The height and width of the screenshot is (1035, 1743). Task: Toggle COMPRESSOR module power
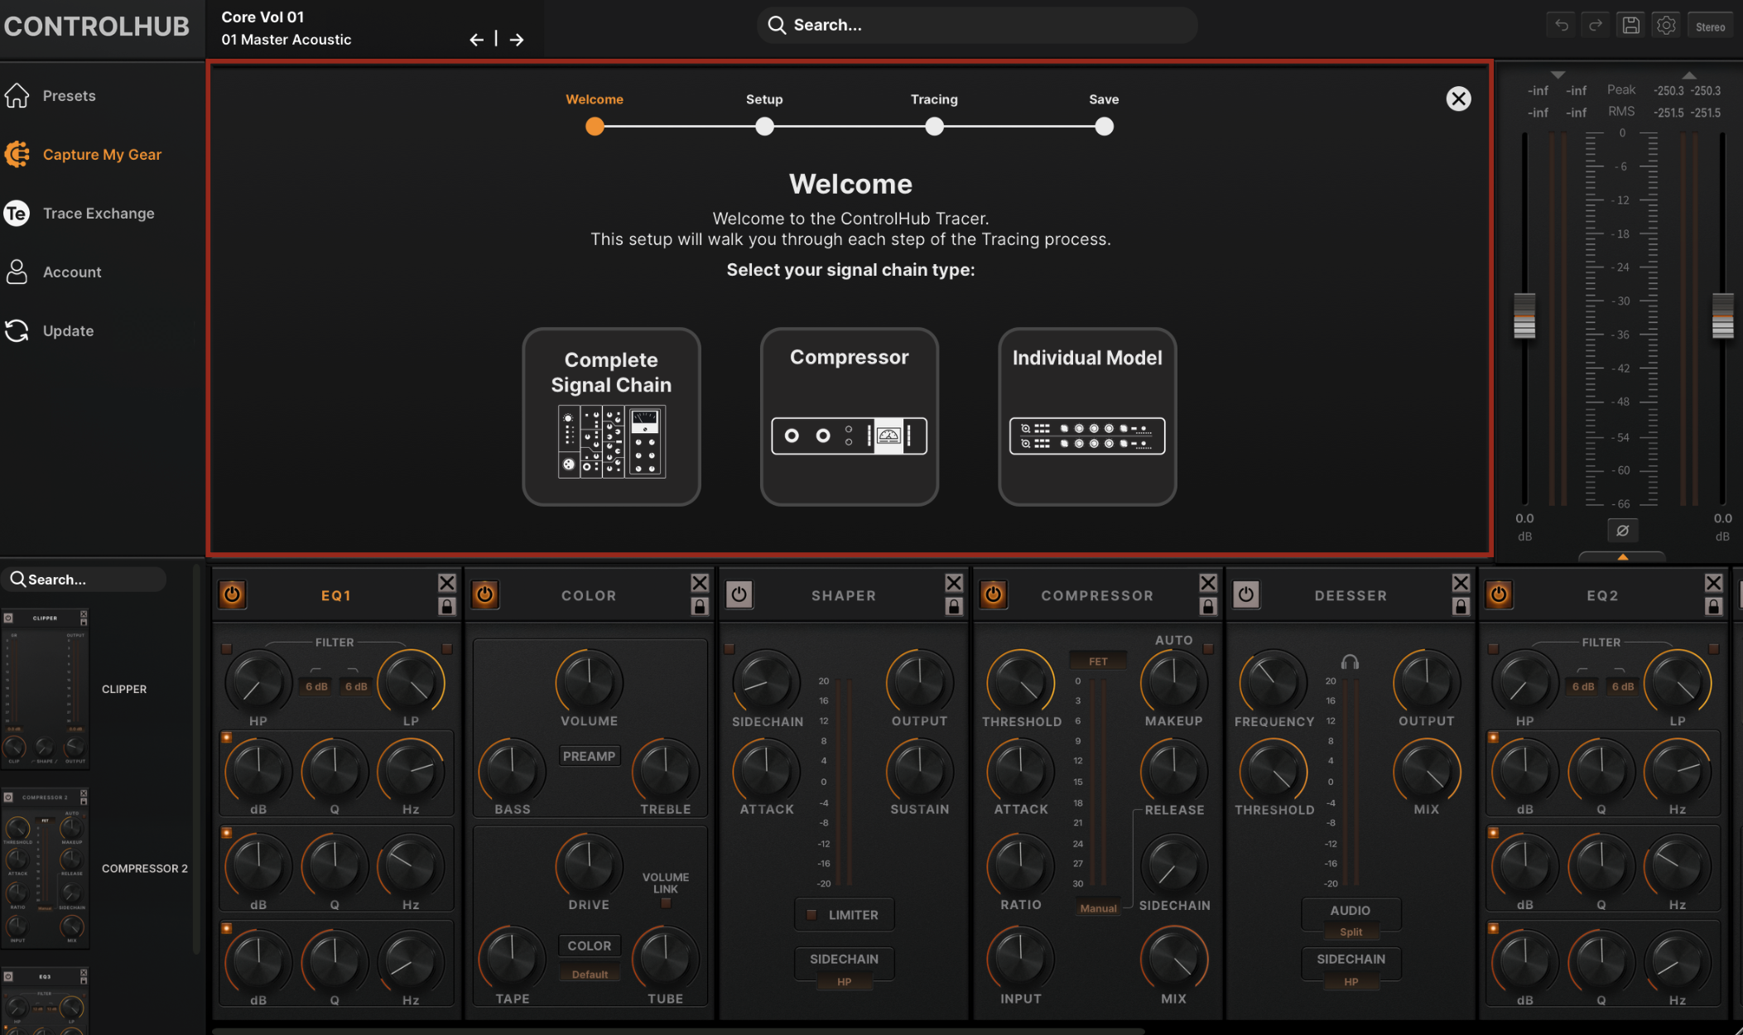(994, 595)
